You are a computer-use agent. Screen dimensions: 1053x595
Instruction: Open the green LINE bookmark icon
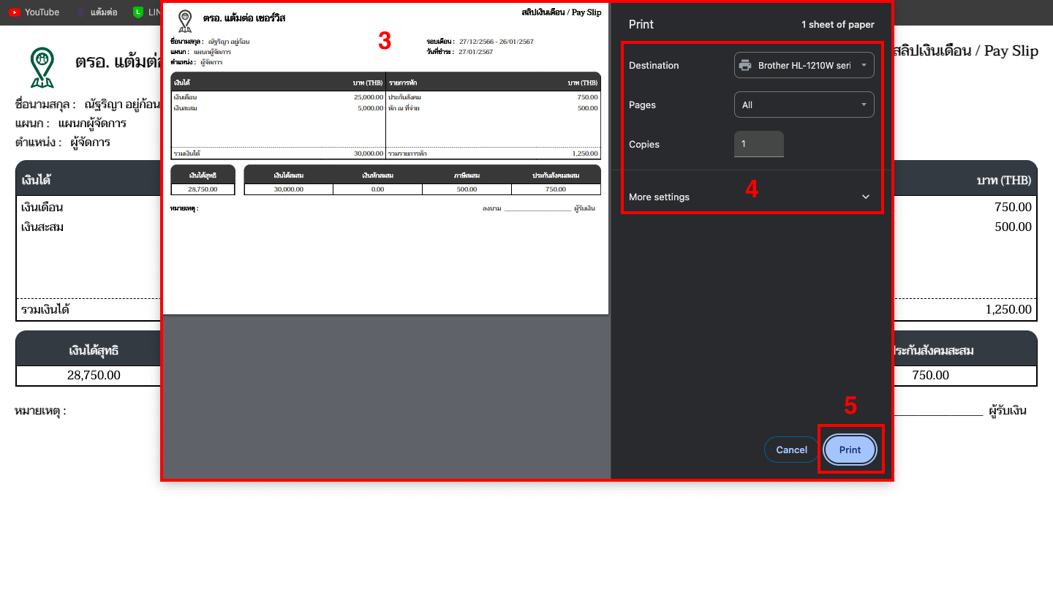(137, 12)
